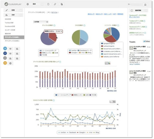Click the lock icon beside the ID field
Viewport: 154px width, 139px height.
(145, 4)
